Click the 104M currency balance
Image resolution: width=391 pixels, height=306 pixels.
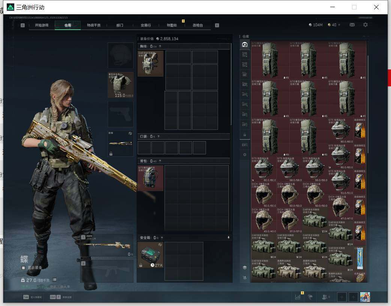pos(316,25)
